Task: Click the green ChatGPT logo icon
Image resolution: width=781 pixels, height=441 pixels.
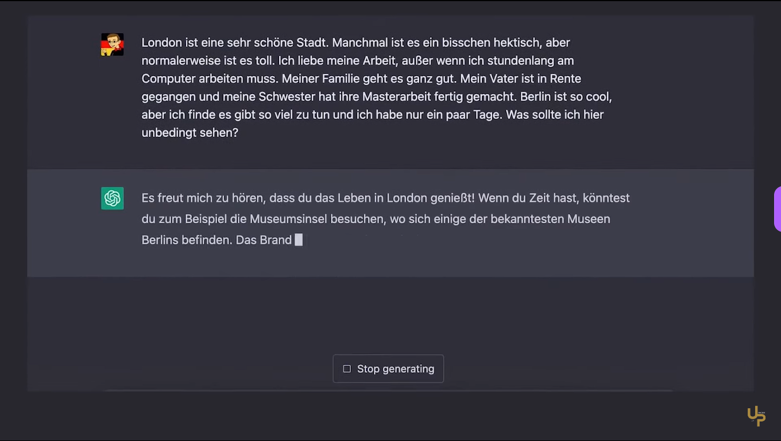Action: click(113, 199)
